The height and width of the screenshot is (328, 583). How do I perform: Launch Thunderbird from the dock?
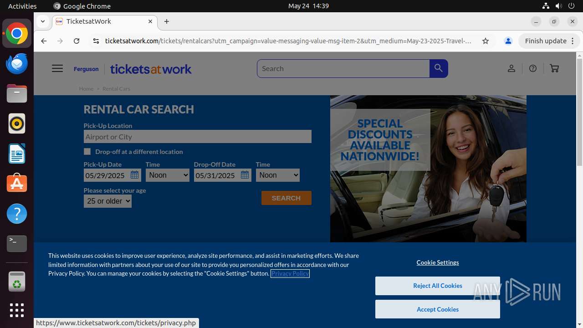17,63
